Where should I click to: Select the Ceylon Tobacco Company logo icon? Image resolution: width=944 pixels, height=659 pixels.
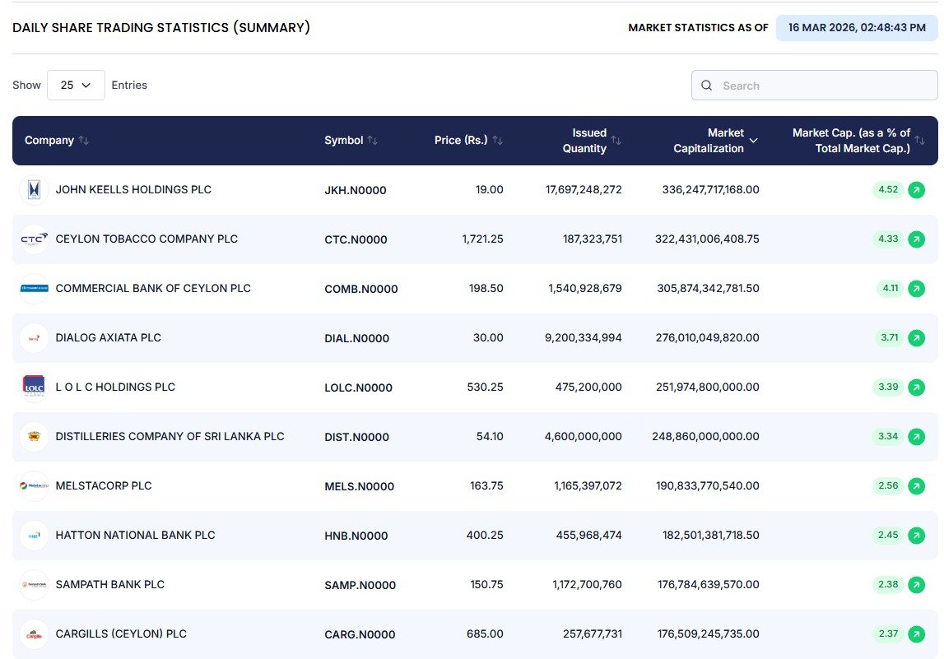[x=33, y=239]
